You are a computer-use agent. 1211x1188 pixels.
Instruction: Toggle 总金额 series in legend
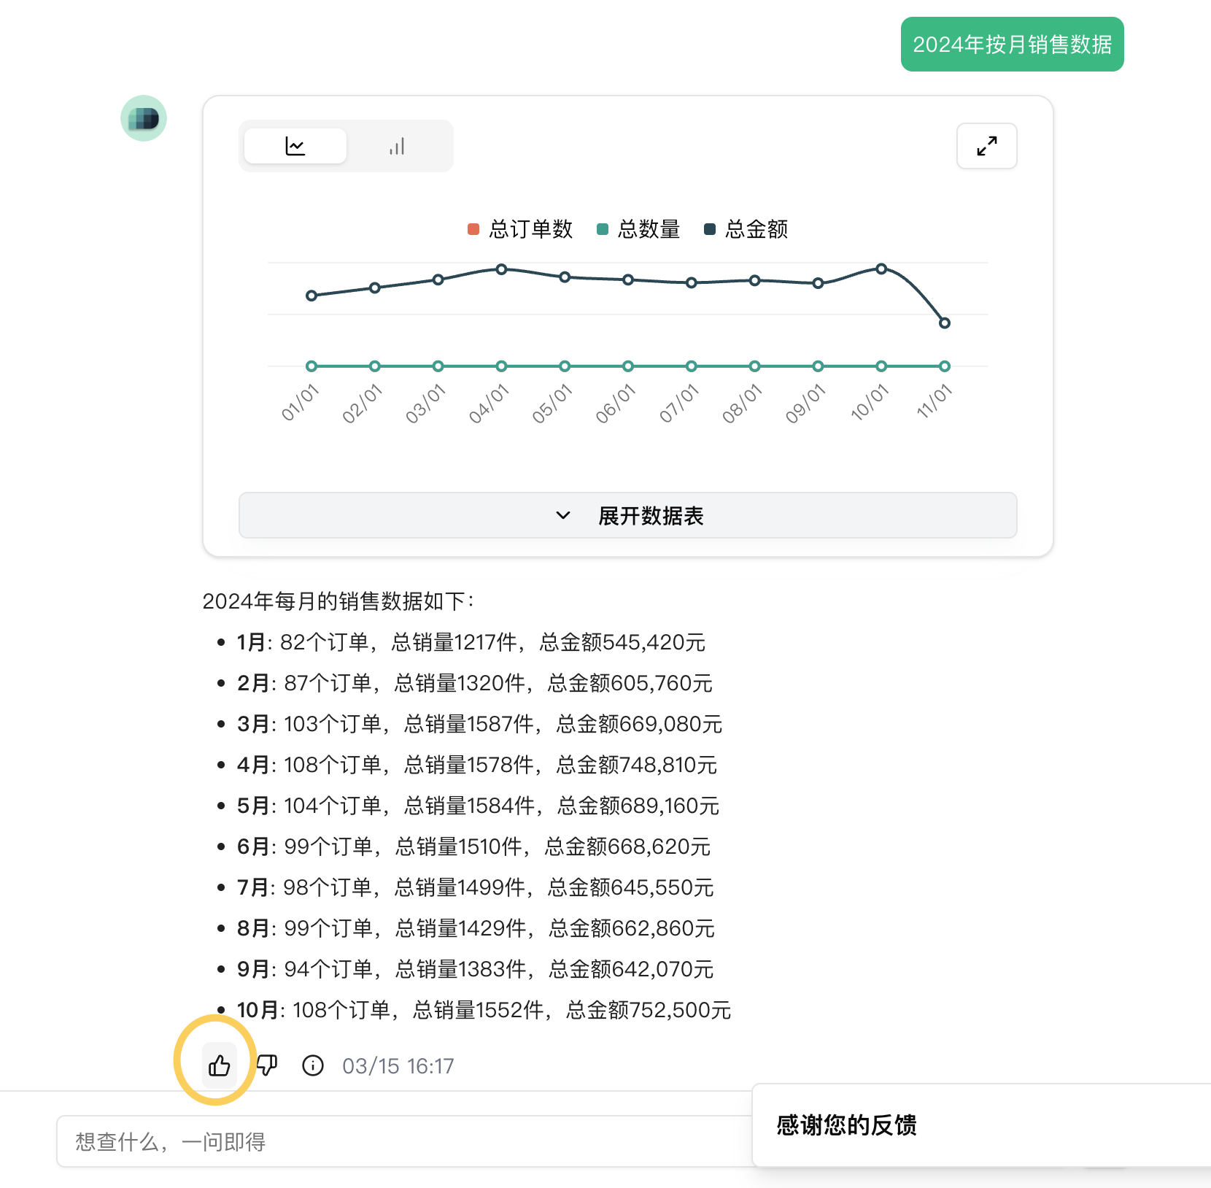[x=746, y=229]
